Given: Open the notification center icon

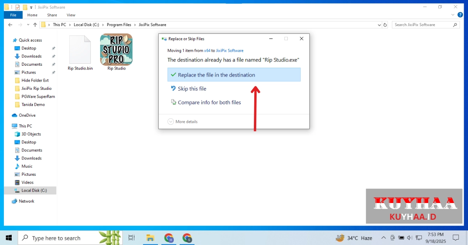Looking at the screenshot, I should [x=456, y=238].
